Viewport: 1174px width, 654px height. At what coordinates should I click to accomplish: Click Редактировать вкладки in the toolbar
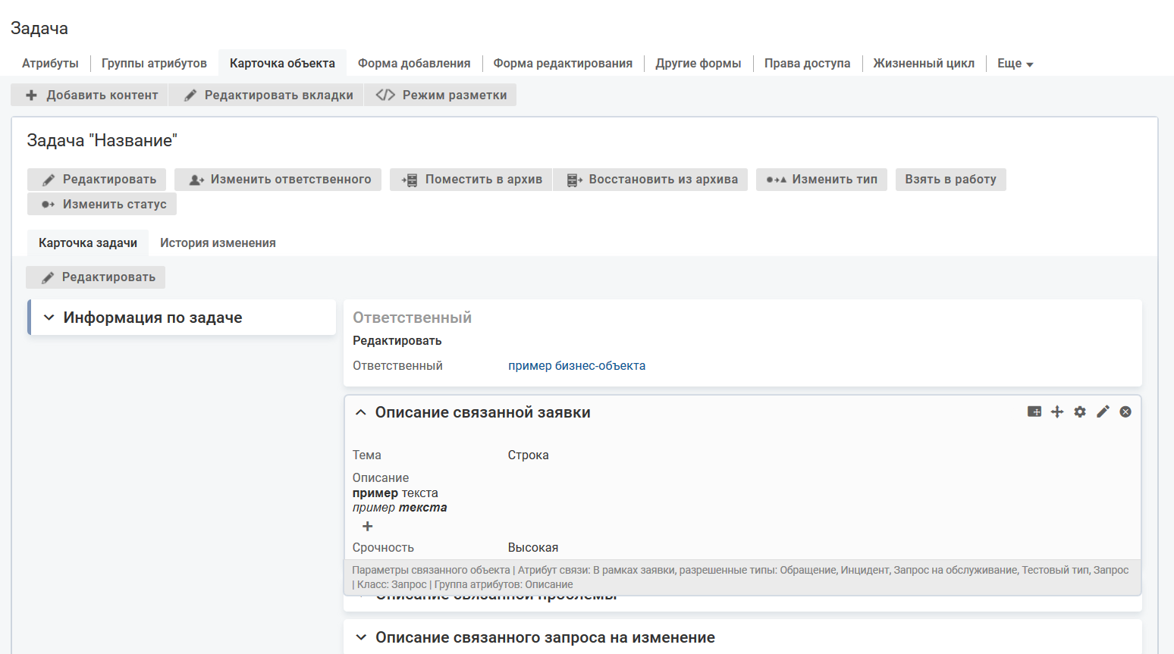pyautogui.click(x=268, y=95)
